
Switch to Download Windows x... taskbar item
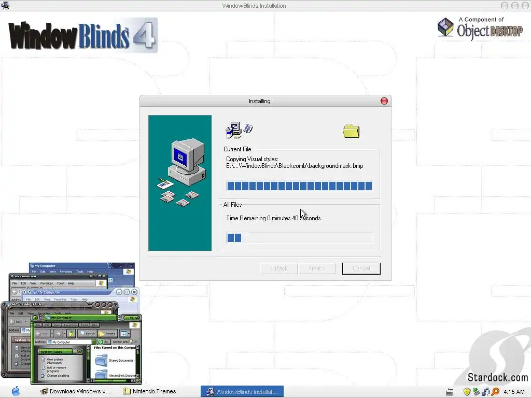pyautogui.click(x=75, y=392)
